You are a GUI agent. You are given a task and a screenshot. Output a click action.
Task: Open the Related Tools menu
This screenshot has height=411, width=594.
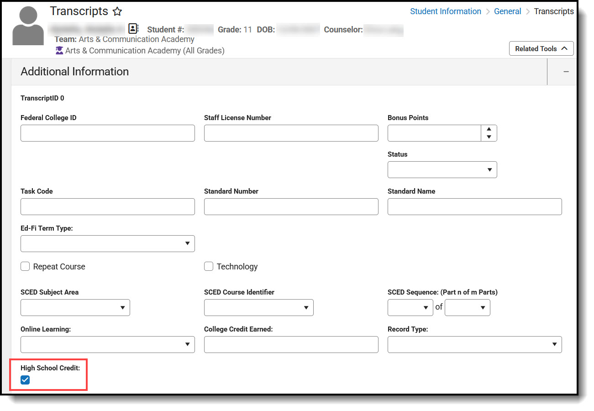click(x=541, y=49)
